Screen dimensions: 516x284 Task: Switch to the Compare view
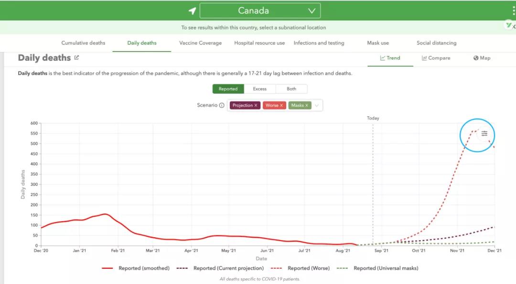pos(436,58)
